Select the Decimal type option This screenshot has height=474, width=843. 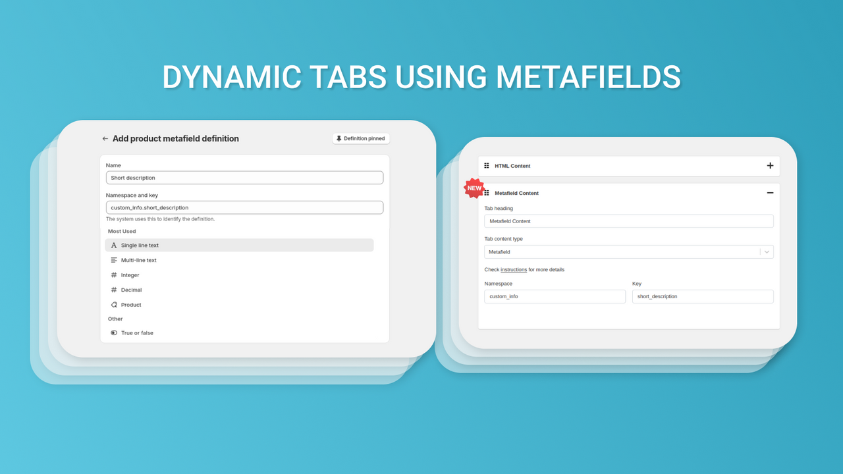[x=239, y=290]
